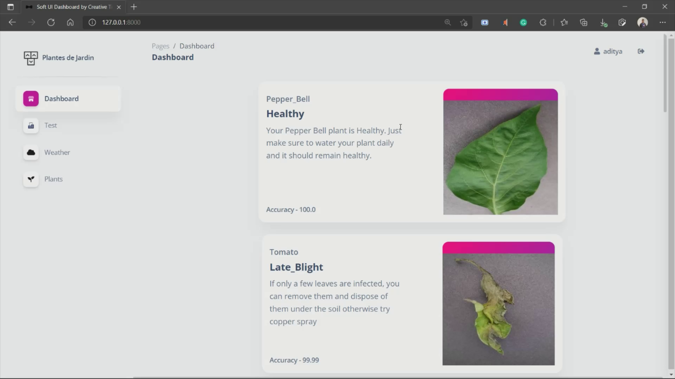
Task: Click the Plantes de Jardin logo
Action: pos(31,58)
